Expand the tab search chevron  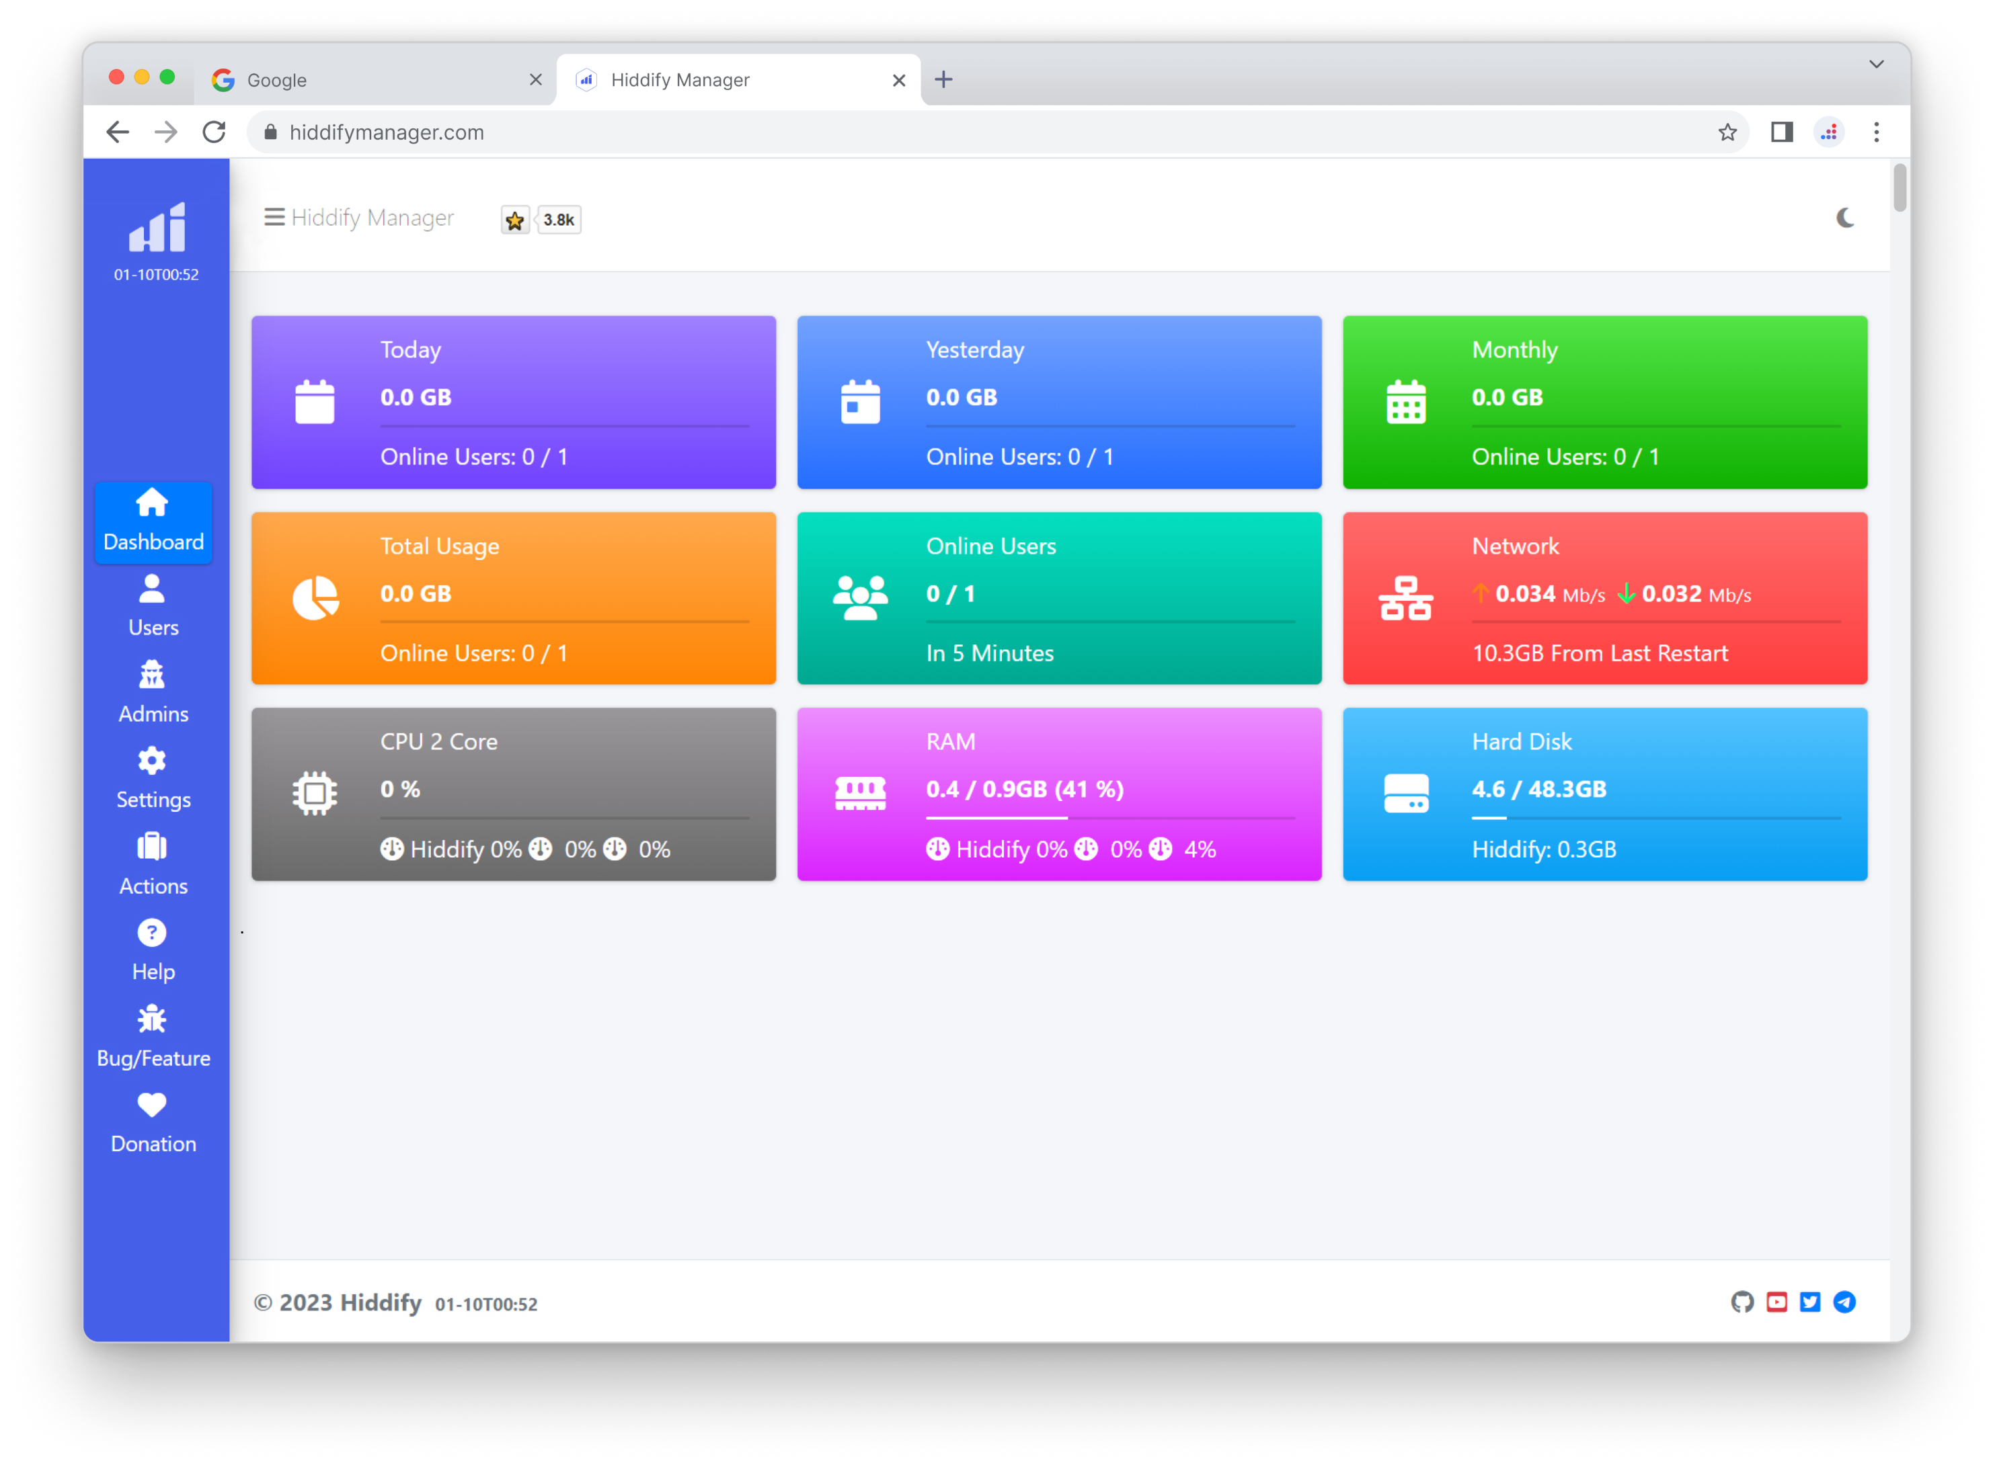pos(1876,64)
